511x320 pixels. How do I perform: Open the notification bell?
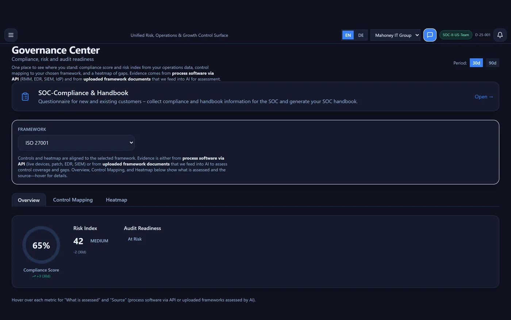pyautogui.click(x=500, y=35)
